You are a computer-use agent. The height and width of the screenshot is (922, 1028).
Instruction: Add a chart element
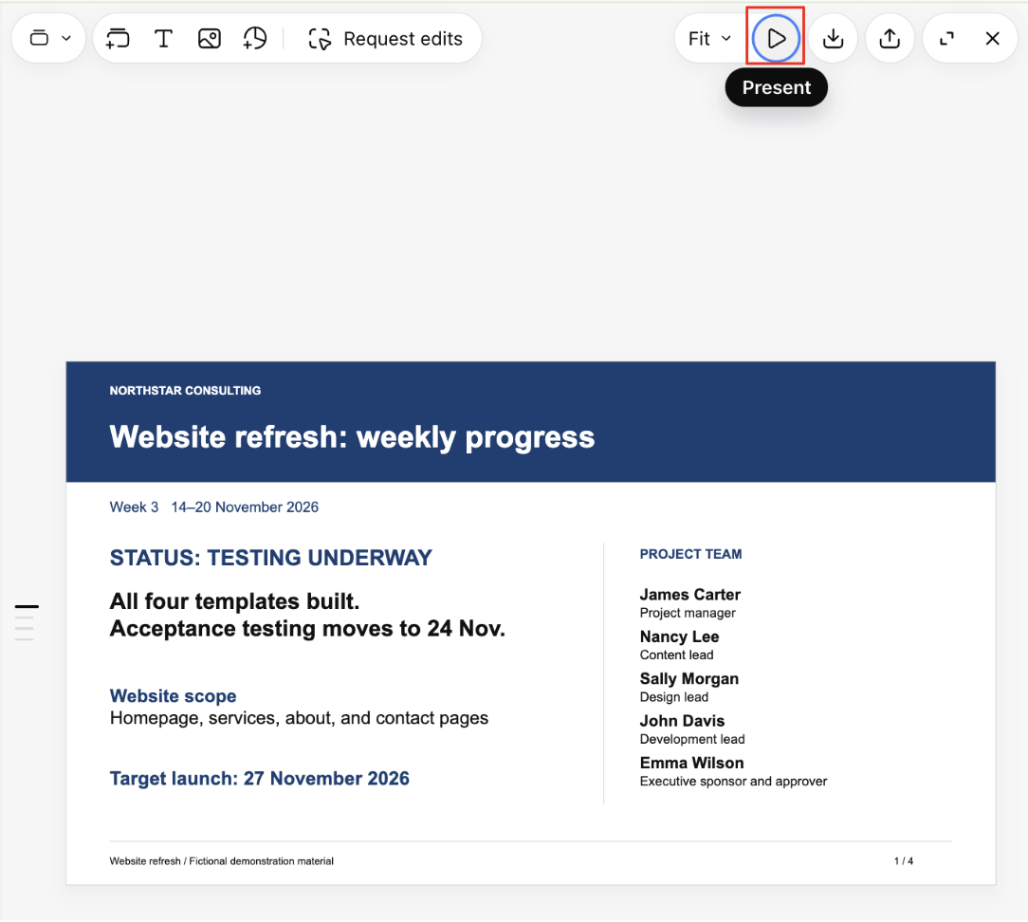pos(255,39)
